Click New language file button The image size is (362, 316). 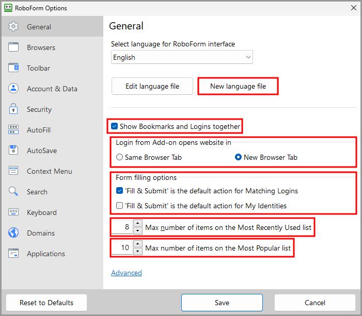point(238,86)
